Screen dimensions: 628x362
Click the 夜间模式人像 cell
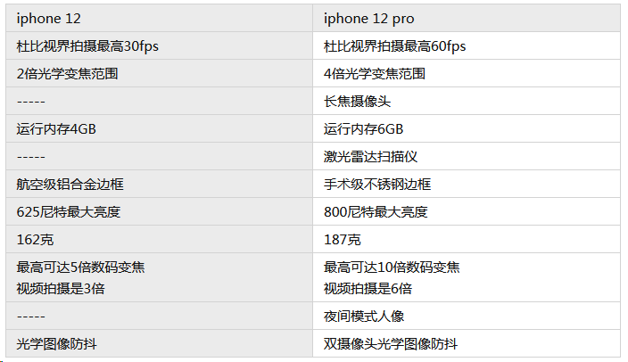point(467,317)
